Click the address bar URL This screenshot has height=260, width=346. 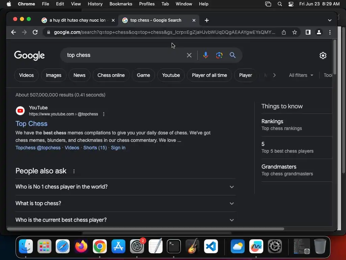(x=165, y=32)
